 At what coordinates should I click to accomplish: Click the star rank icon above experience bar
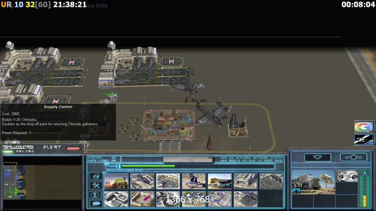click(365, 173)
